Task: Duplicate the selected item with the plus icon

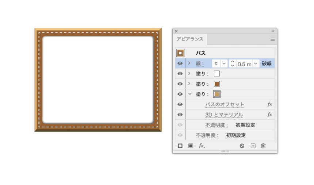Action: 253,146
